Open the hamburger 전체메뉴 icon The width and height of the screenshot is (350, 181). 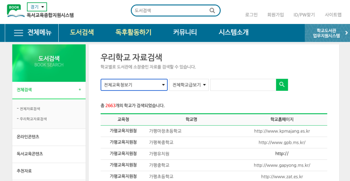tap(19, 33)
